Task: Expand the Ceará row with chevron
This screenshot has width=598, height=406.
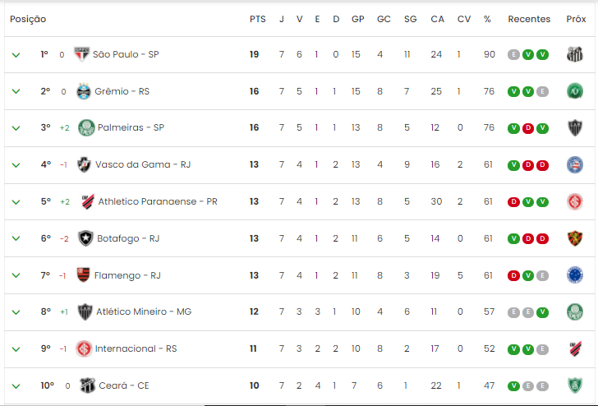Action: [16, 386]
